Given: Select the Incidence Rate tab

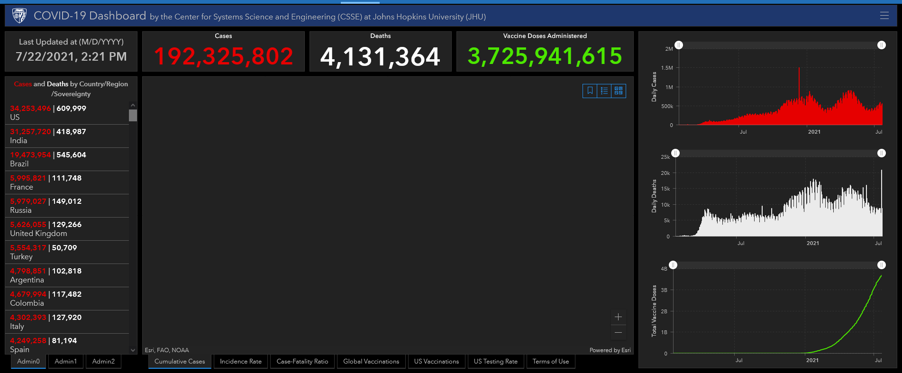Looking at the screenshot, I should pyautogui.click(x=241, y=362).
